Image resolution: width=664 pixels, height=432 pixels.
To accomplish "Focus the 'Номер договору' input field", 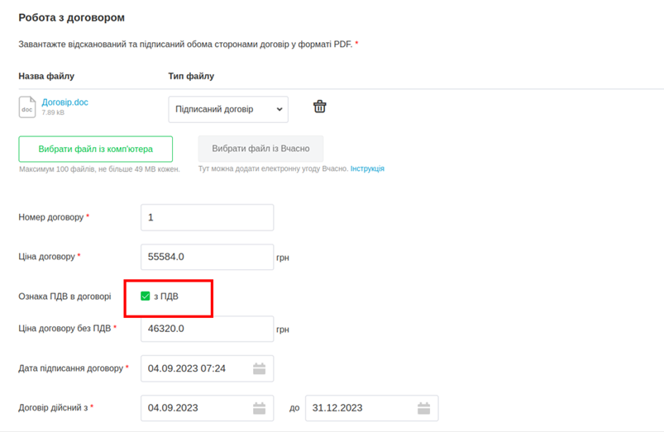I will pos(207,217).
